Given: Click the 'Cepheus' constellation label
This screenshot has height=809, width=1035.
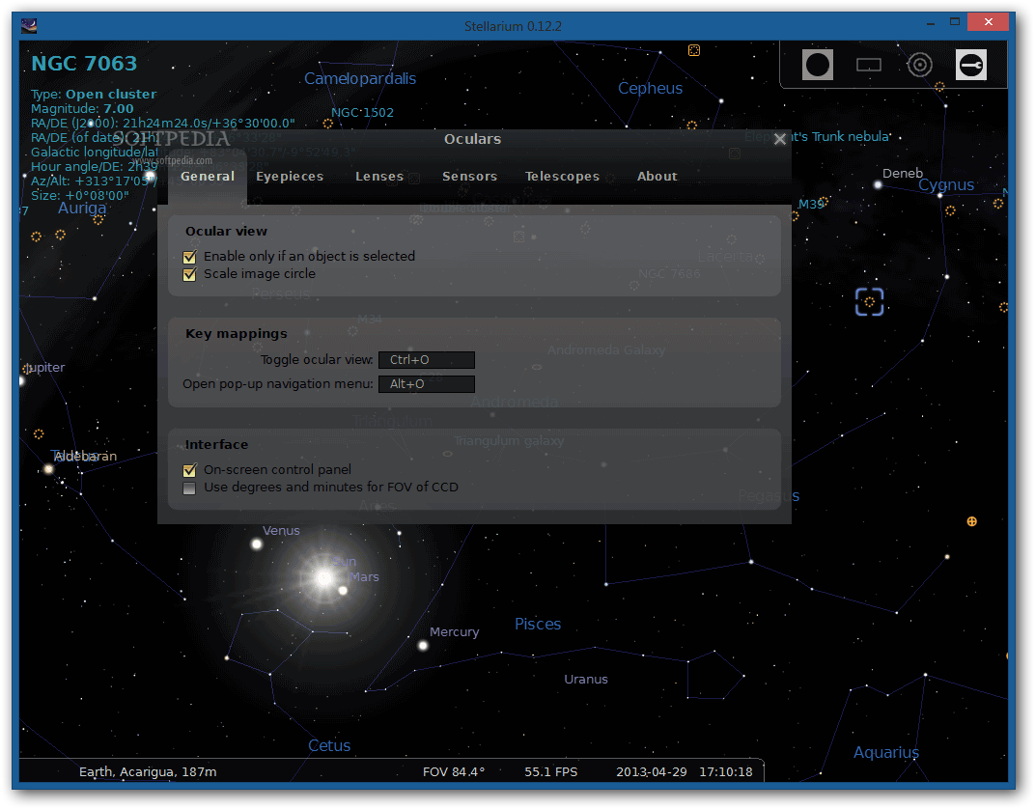Looking at the screenshot, I should click(650, 89).
